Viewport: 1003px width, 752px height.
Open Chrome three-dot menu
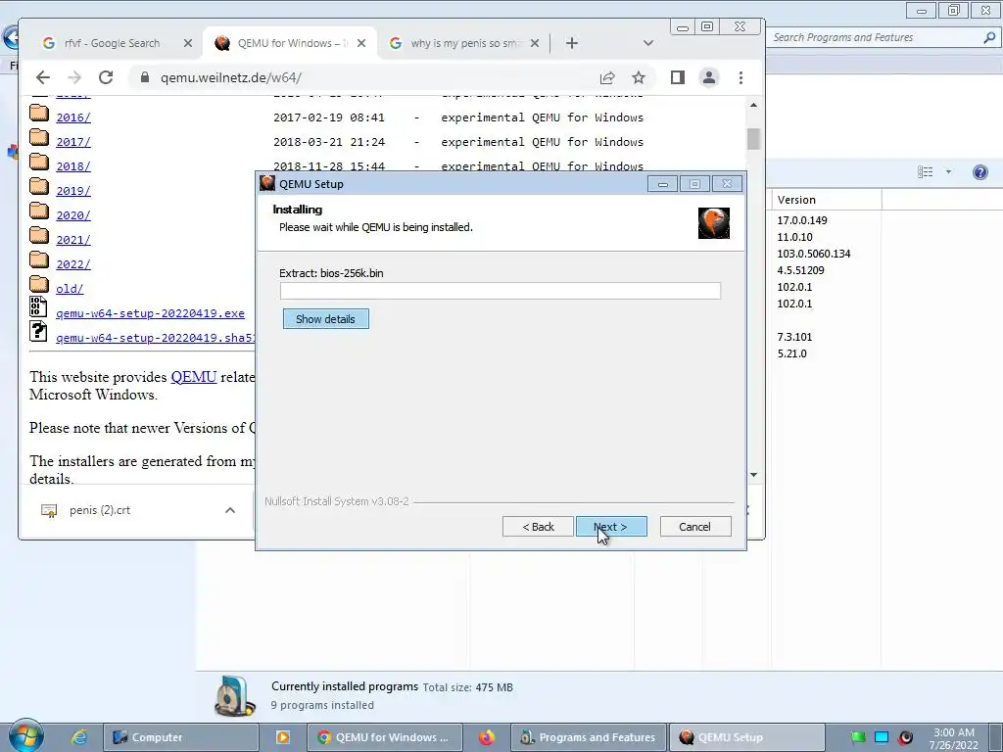[740, 77]
